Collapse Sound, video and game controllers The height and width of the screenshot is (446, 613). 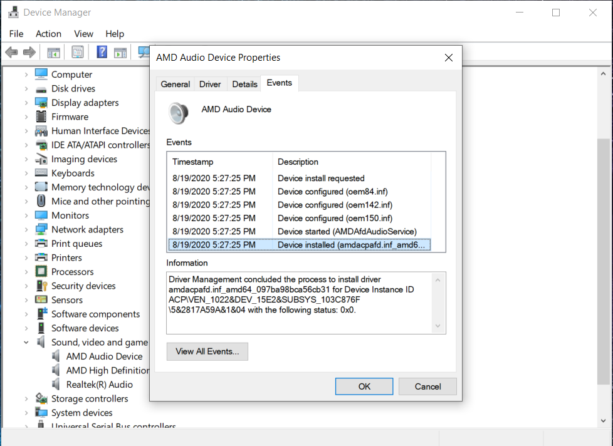tap(26, 343)
